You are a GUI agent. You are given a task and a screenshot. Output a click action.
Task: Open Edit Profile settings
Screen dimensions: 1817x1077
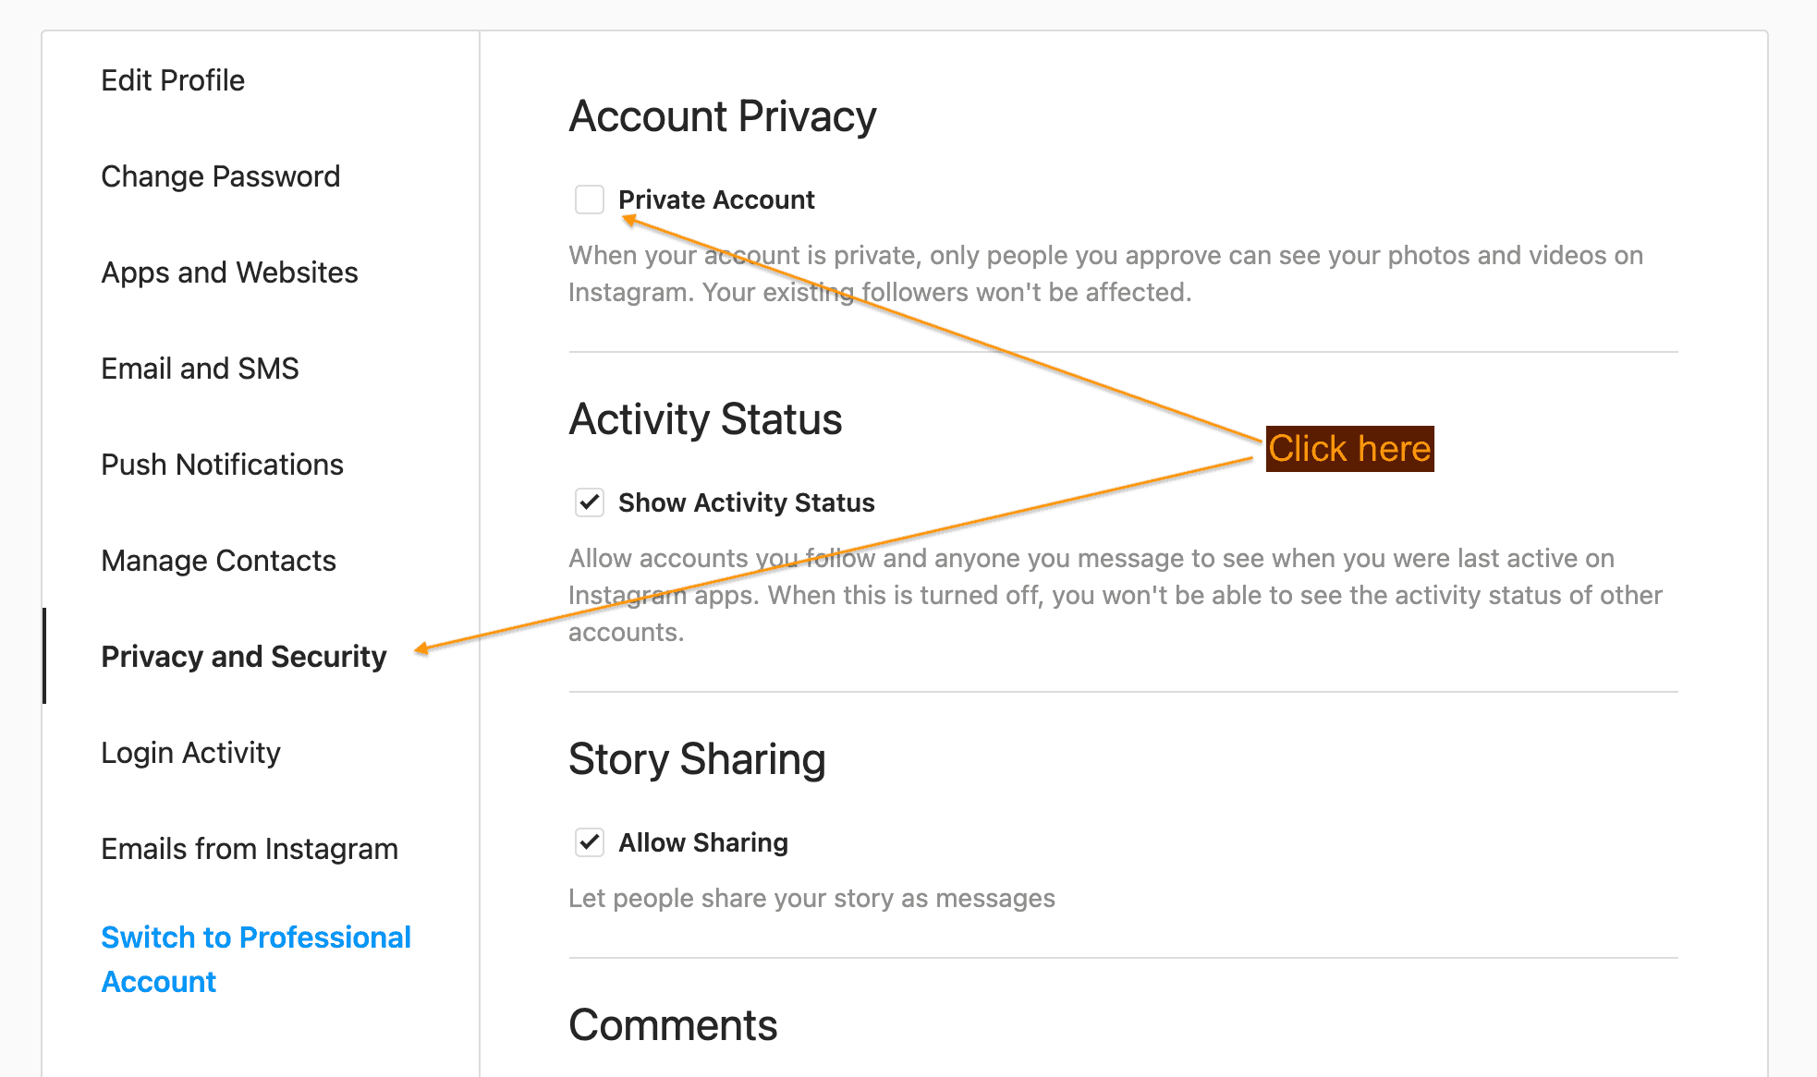[x=173, y=80]
